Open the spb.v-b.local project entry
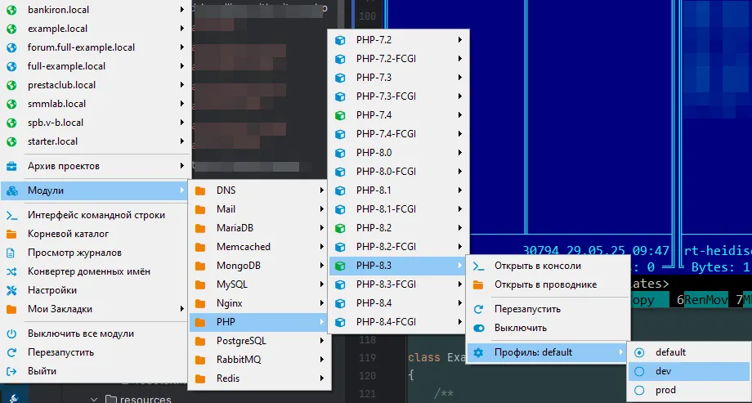This screenshot has width=752, height=403. pyautogui.click(x=96, y=123)
